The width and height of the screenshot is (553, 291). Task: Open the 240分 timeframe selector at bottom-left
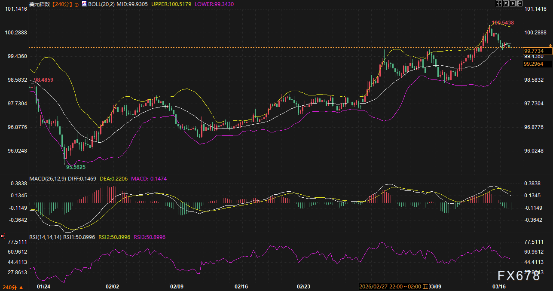[12, 286]
